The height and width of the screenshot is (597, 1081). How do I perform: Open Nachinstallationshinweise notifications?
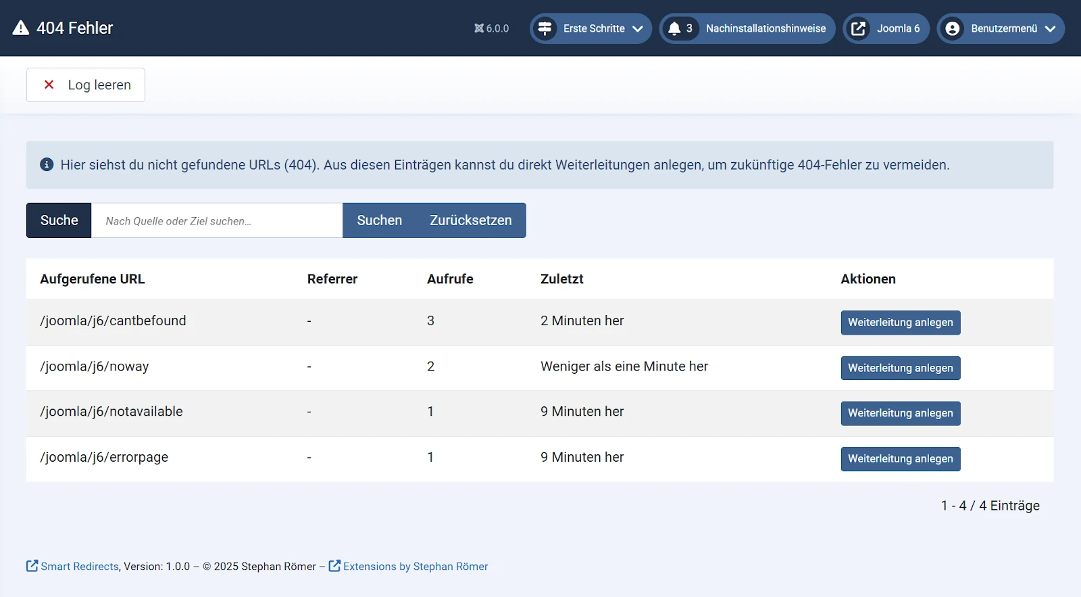point(765,28)
